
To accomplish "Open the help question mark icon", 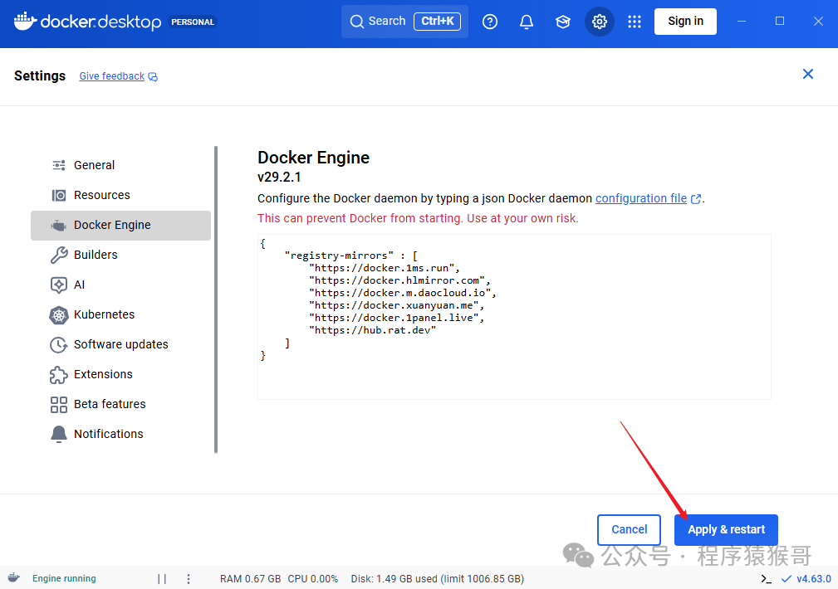I will (490, 22).
